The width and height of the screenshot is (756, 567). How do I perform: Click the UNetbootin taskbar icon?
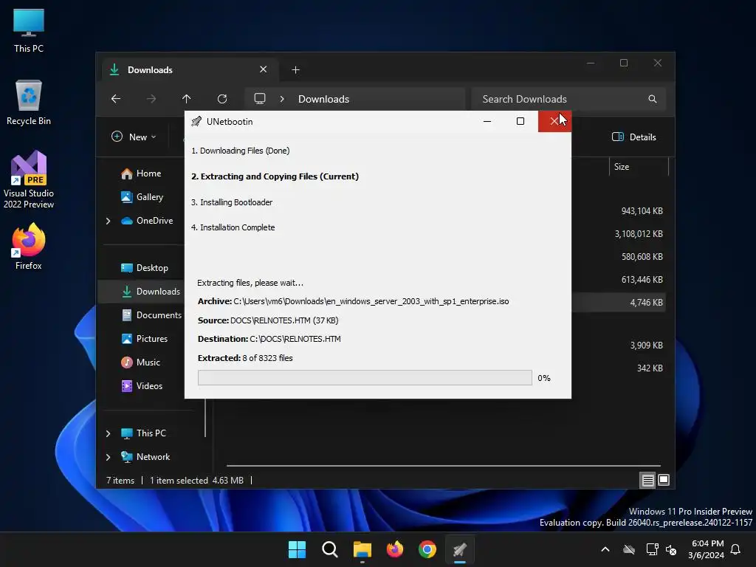click(x=460, y=549)
